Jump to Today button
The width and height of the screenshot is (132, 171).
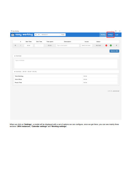[63, 35]
